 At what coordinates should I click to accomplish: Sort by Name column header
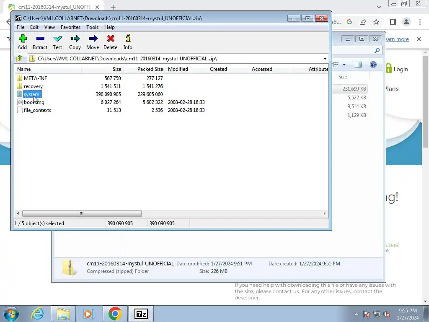(x=48, y=69)
